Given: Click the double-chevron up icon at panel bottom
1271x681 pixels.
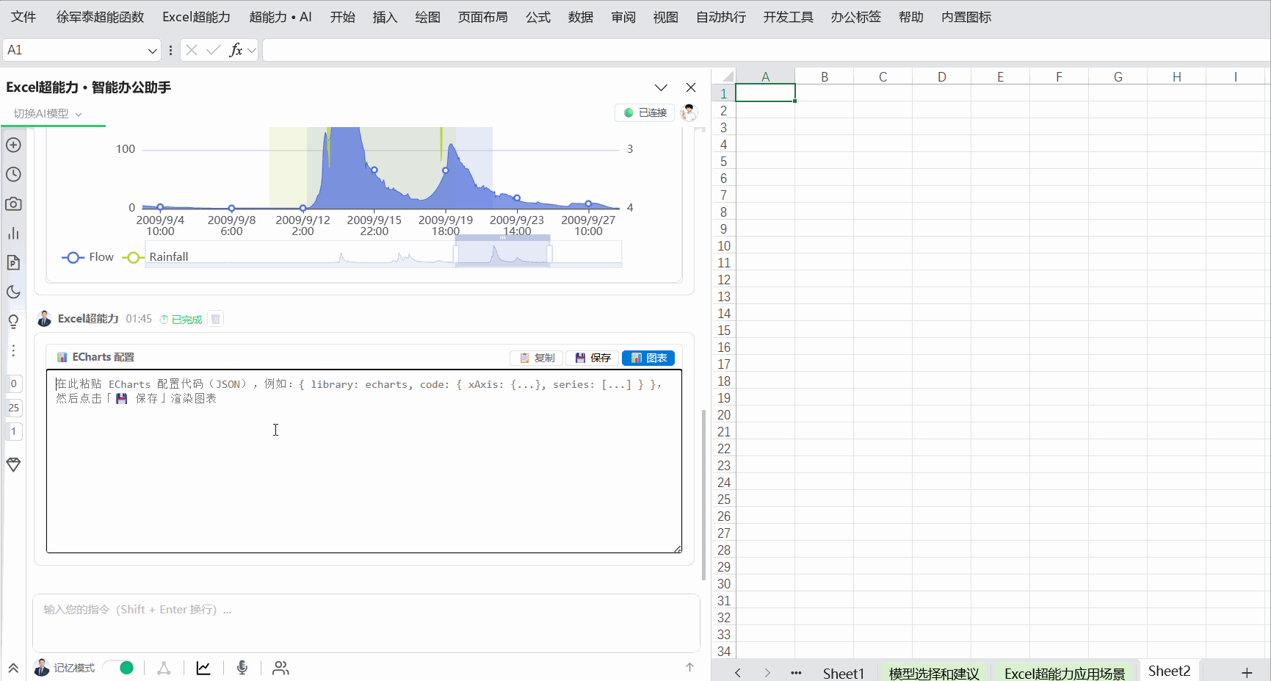Looking at the screenshot, I should click(13, 668).
